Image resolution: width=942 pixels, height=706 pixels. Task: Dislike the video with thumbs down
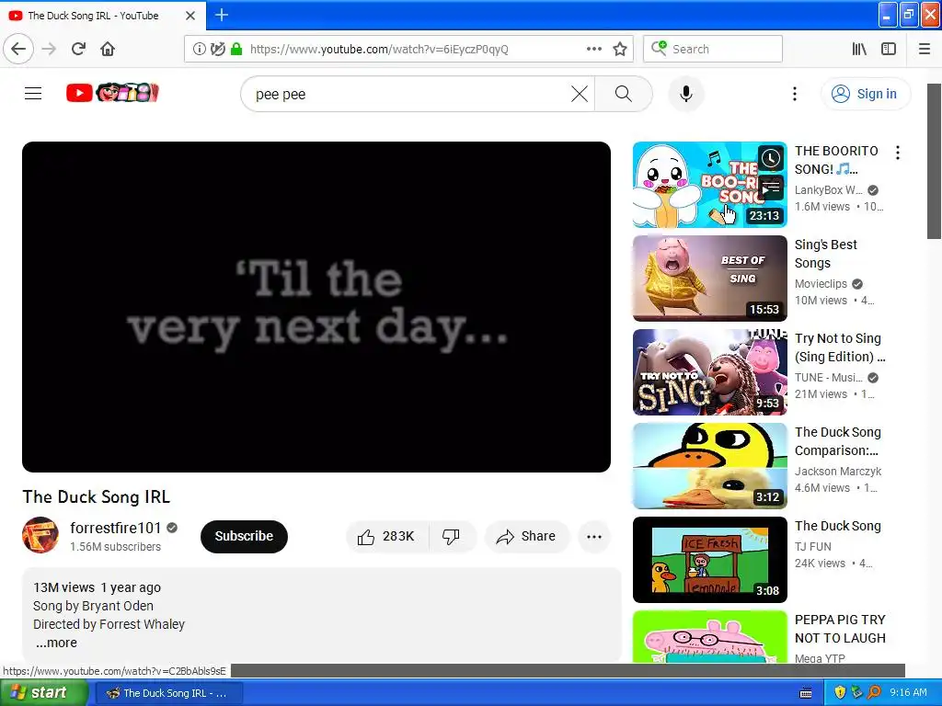point(451,536)
